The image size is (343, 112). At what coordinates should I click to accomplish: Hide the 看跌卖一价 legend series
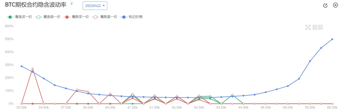[x=105, y=17]
